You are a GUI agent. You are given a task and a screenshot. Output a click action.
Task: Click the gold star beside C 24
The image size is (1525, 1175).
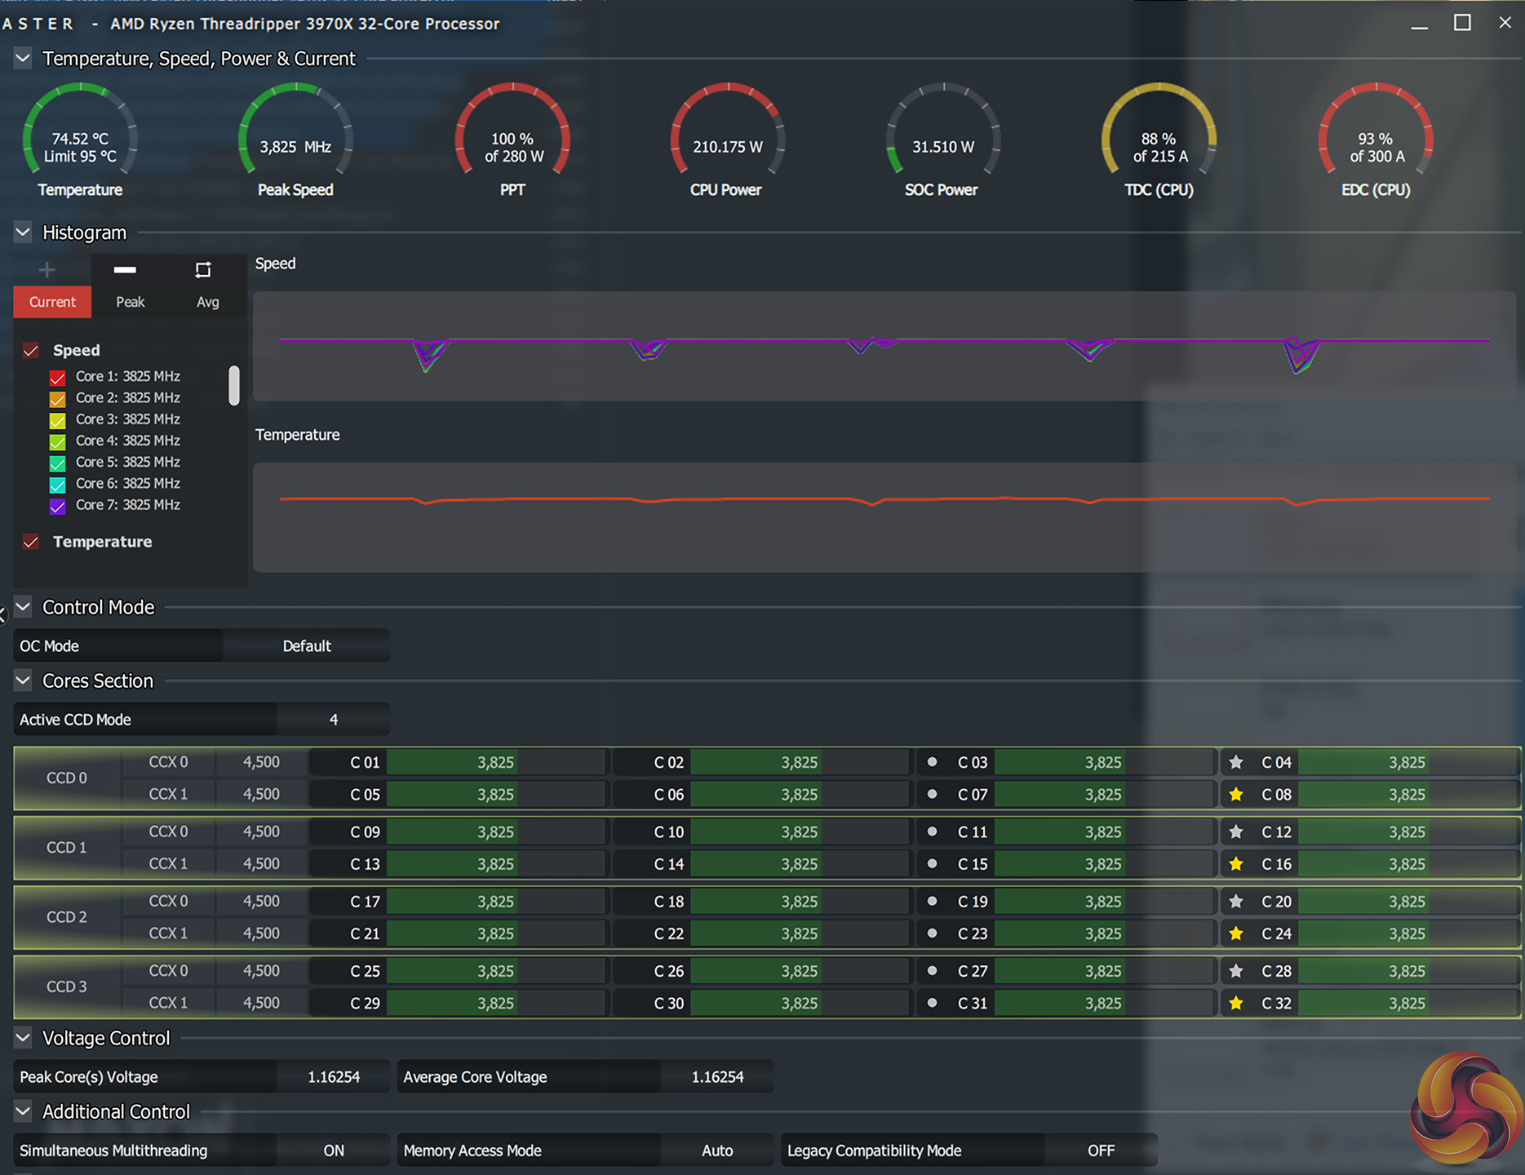tap(1236, 933)
